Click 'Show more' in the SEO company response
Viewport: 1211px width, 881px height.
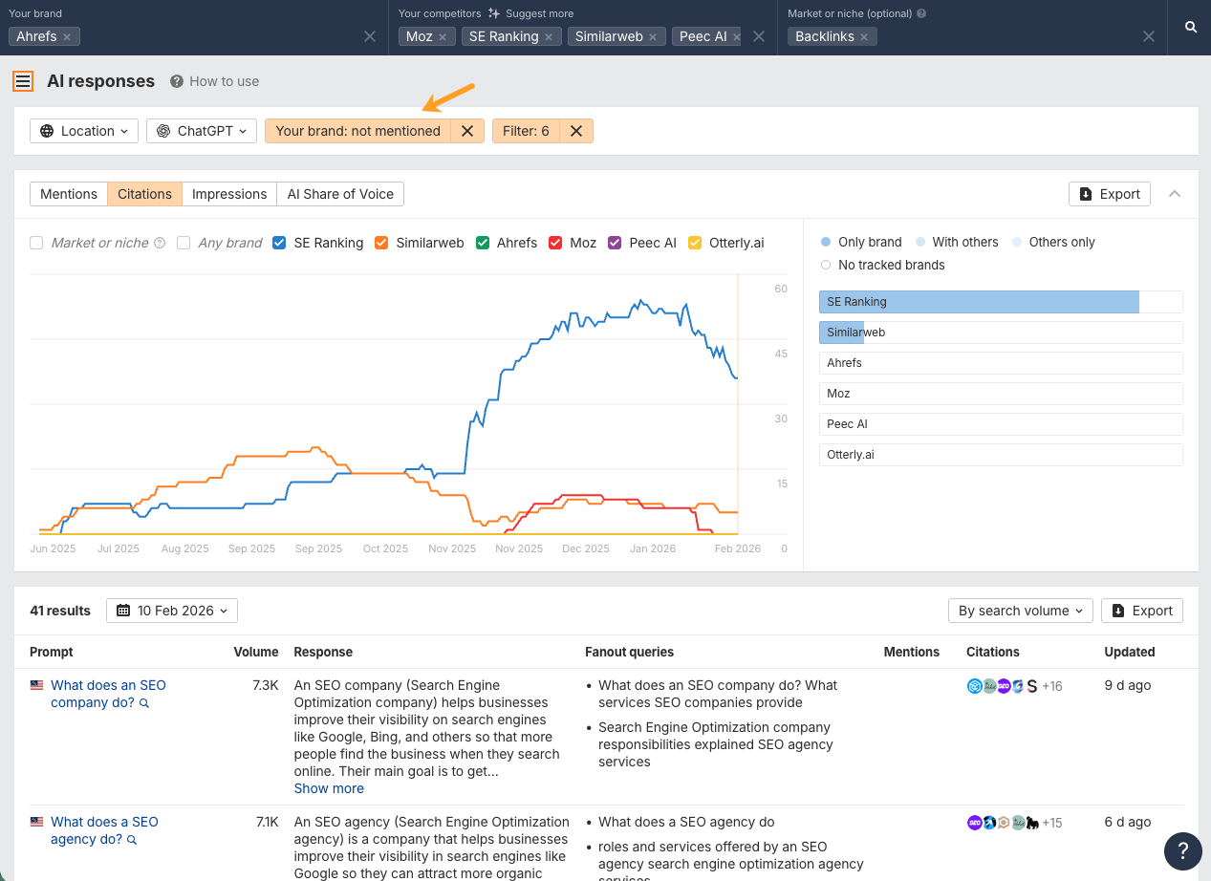pyautogui.click(x=329, y=788)
